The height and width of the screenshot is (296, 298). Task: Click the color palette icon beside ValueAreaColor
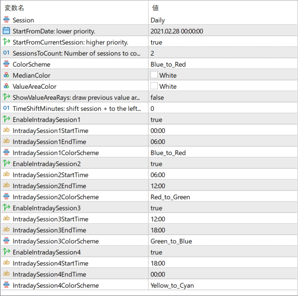pos(6,86)
